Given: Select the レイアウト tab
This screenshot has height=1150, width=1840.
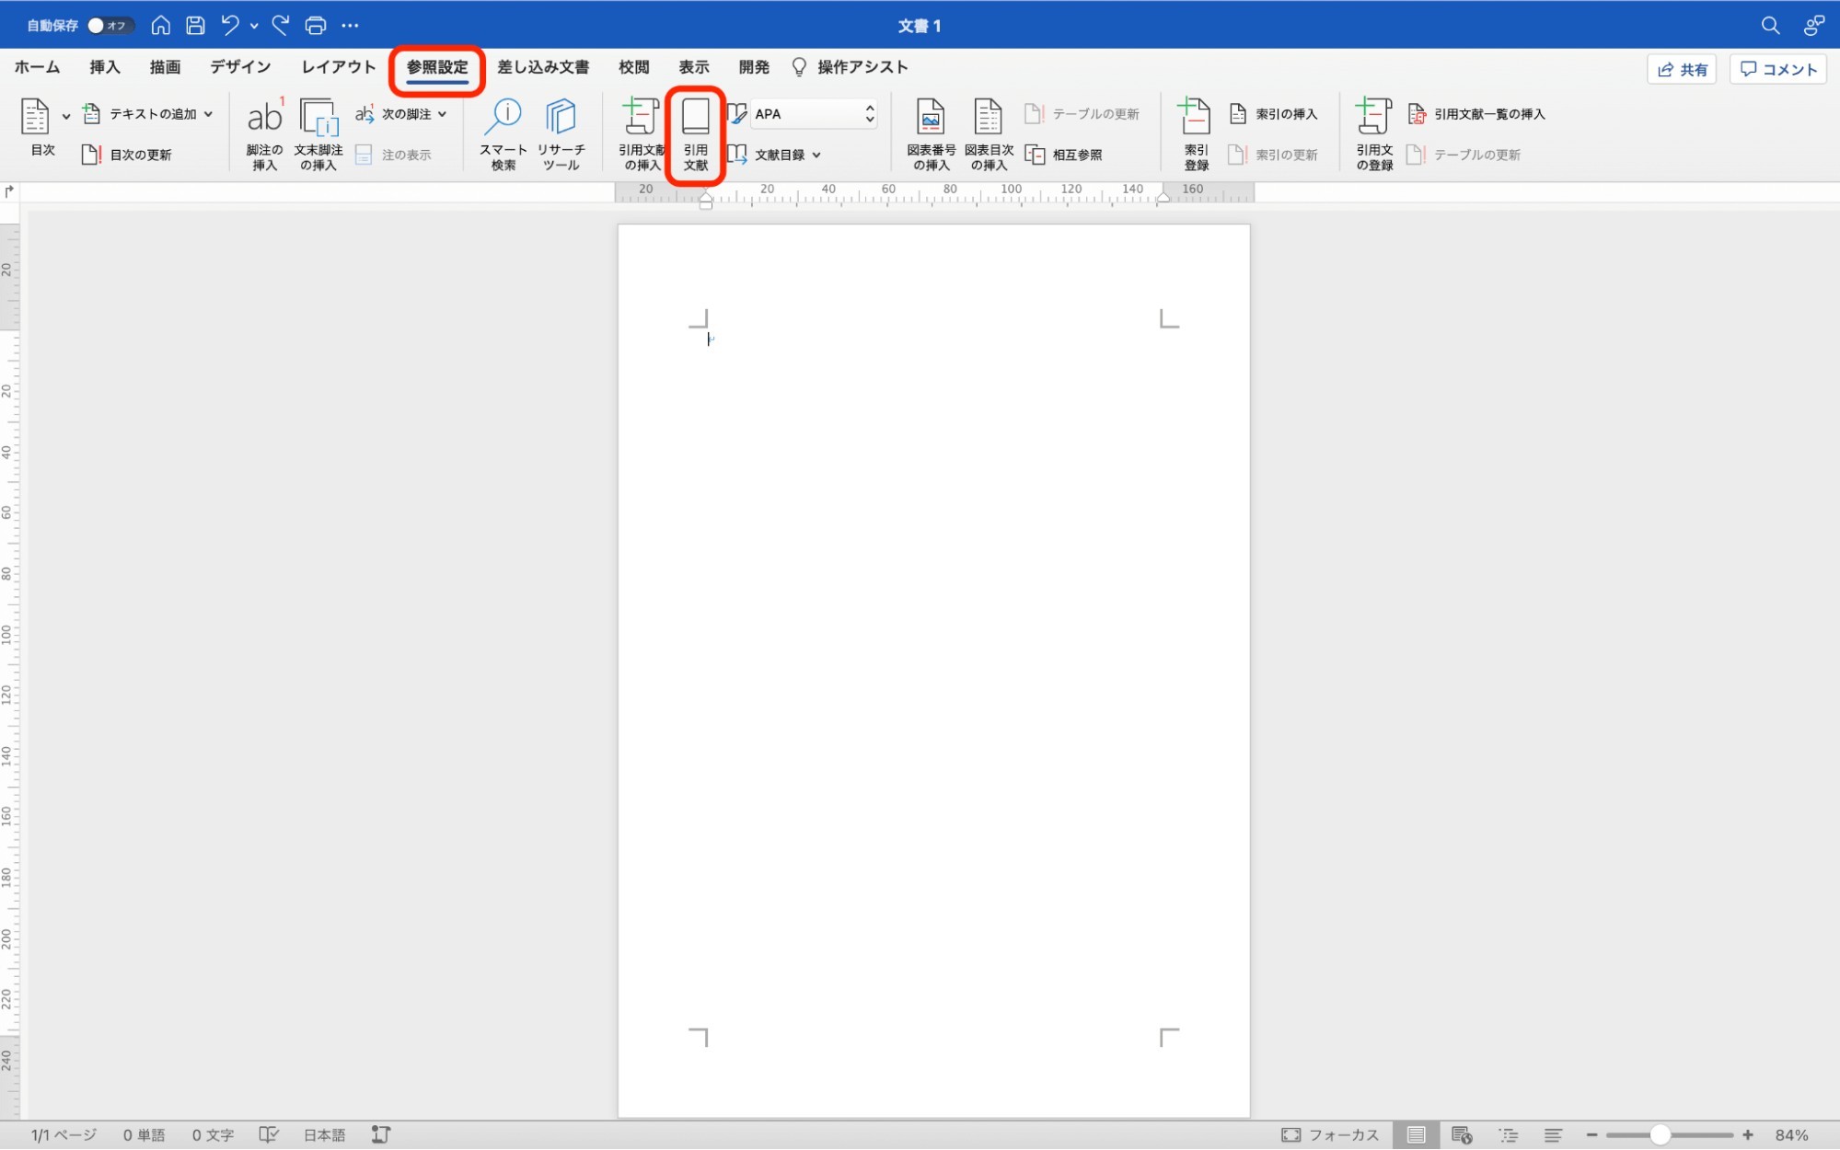Looking at the screenshot, I should click(x=339, y=67).
